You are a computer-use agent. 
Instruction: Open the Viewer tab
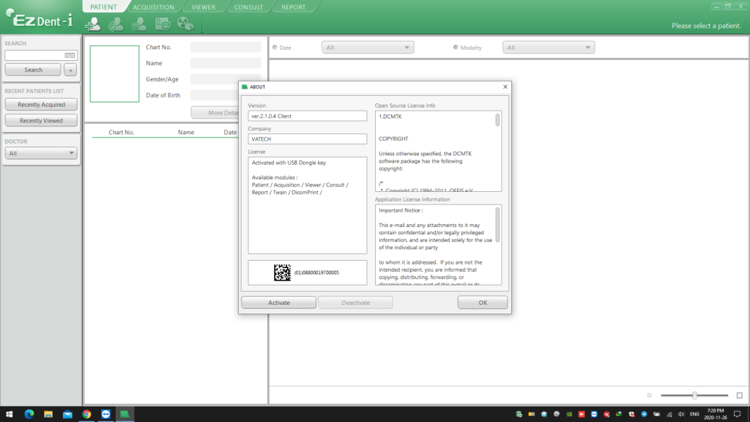coord(203,7)
